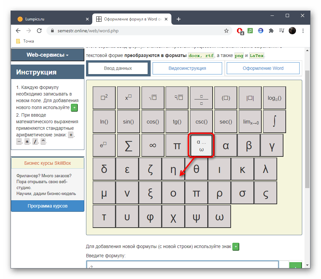Insert the Greek letter theta

coord(196,169)
